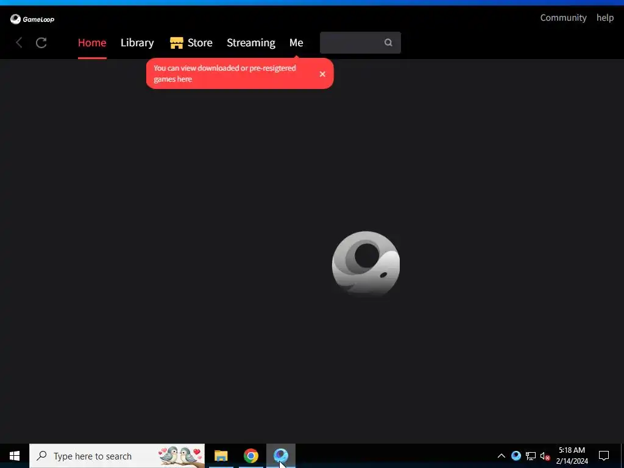Dismiss the red tooltip with the X
This screenshot has height=468, width=624.
[322, 74]
